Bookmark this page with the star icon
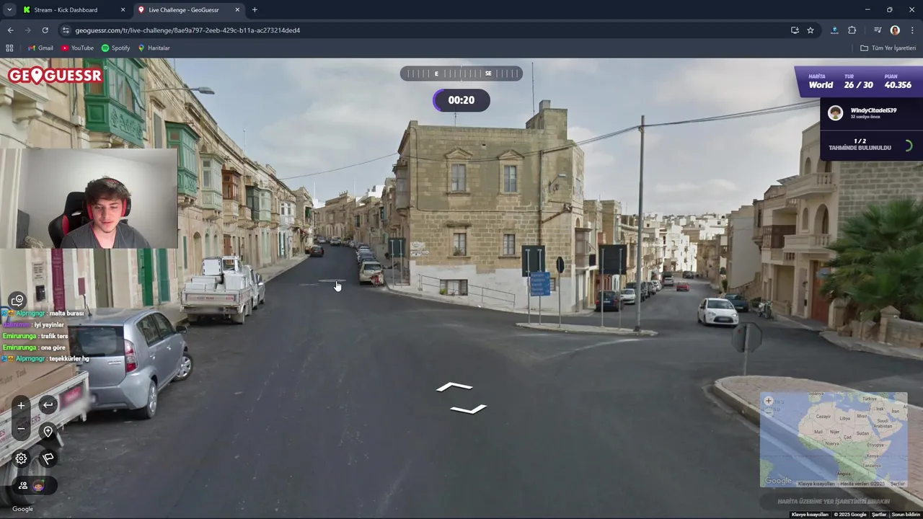 pos(811,30)
